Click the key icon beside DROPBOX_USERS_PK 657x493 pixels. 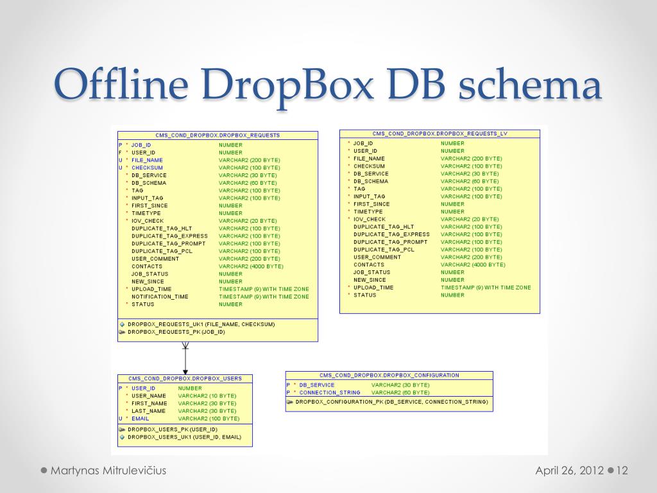tap(122, 429)
